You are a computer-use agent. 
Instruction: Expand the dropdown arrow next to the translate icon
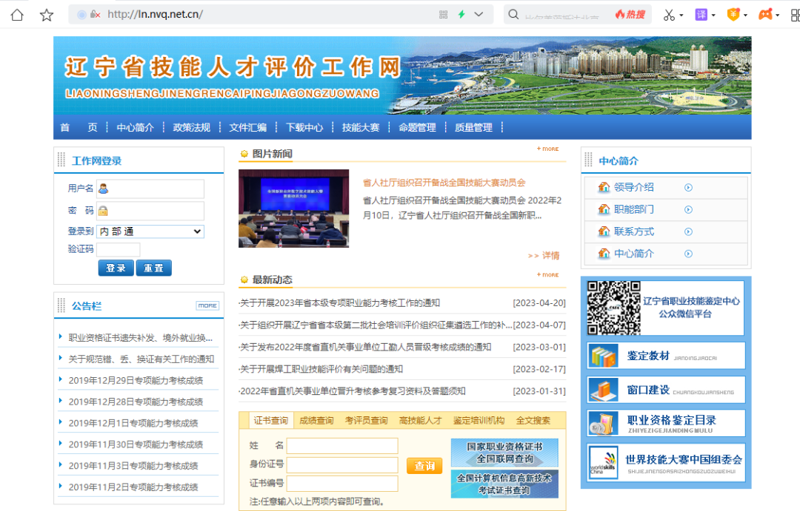[x=713, y=14]
